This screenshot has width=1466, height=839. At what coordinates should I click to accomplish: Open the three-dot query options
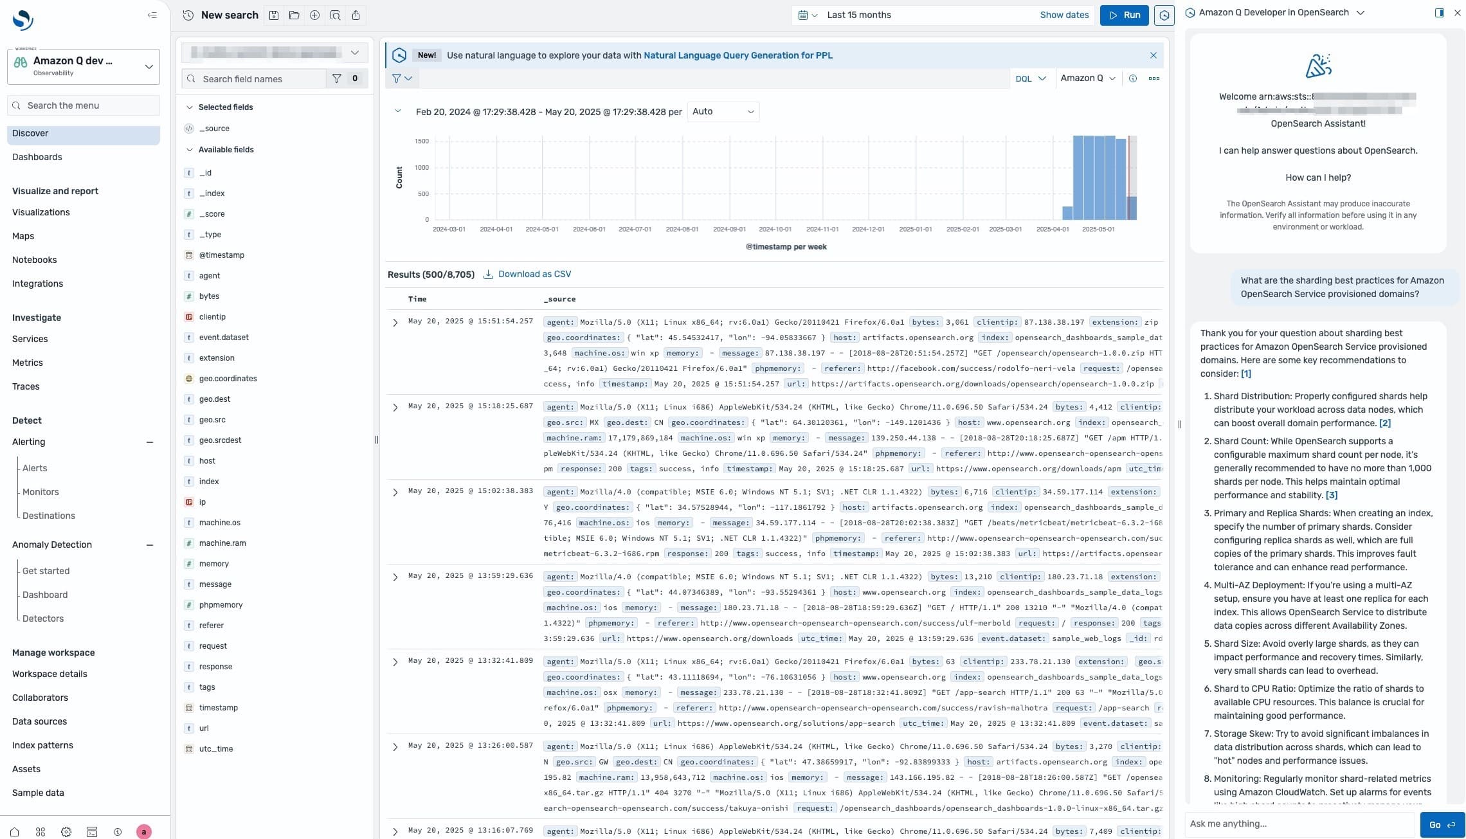(x=1154, y=78)
